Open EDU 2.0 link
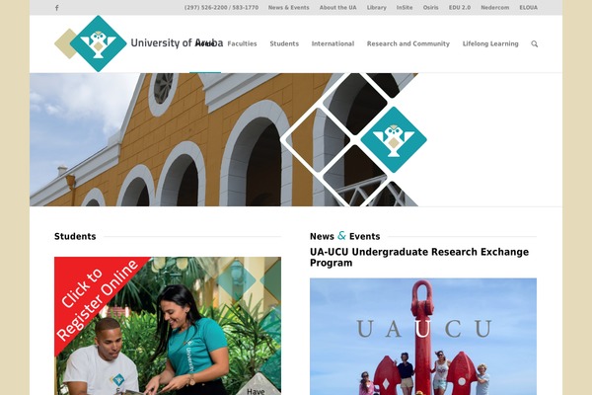 tap(460, 8)
